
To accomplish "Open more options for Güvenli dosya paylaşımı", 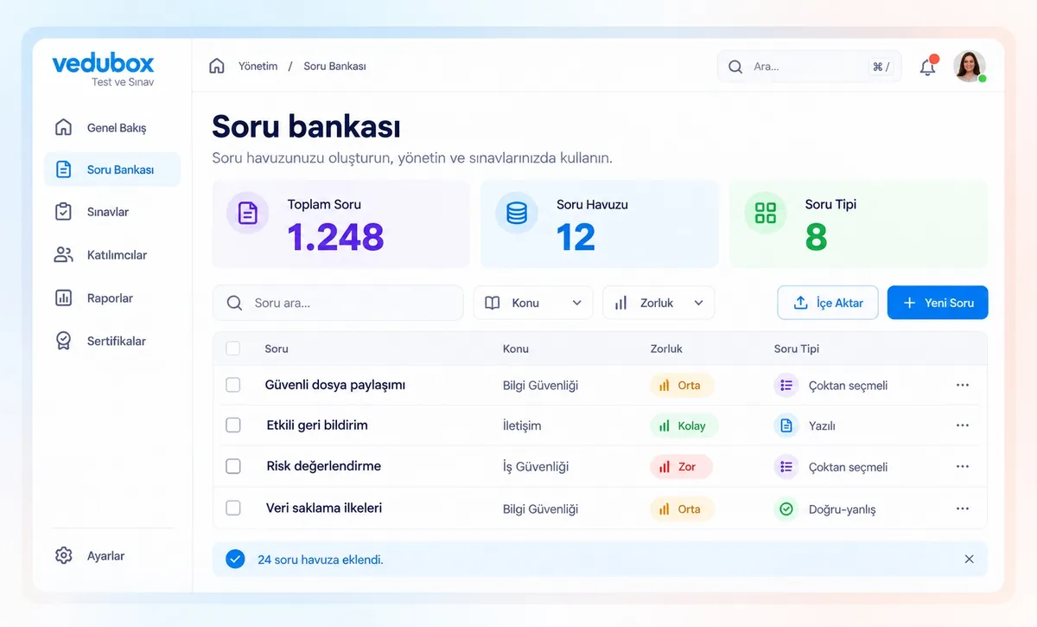I will (963, 386).
